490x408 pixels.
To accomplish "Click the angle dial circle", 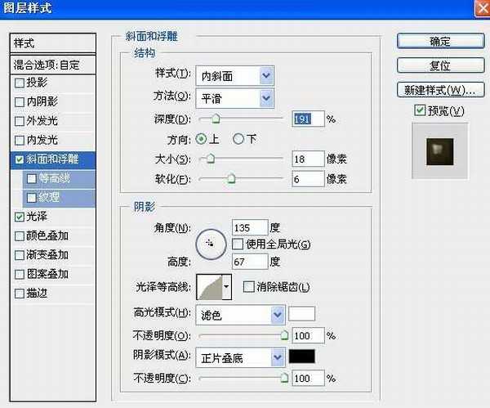I will [211, 243].
